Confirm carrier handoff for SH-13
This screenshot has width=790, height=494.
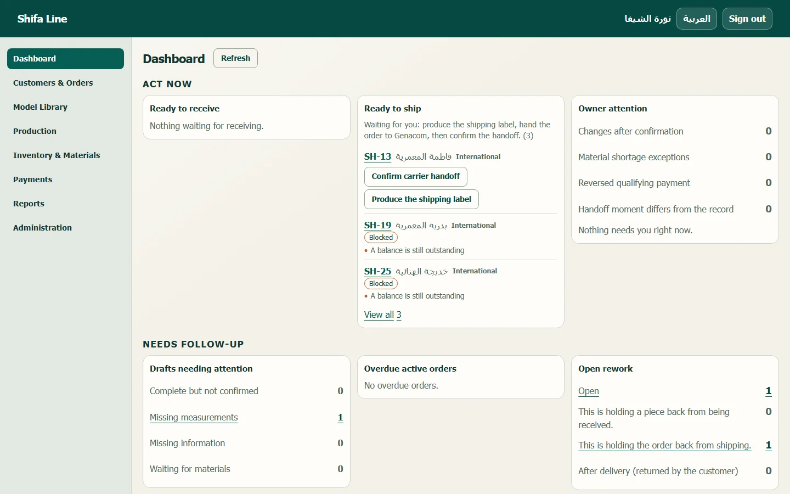point(416,176)
